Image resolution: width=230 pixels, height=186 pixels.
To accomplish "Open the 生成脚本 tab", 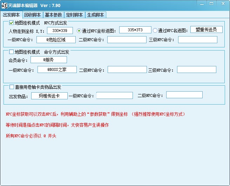I will 95,15.
